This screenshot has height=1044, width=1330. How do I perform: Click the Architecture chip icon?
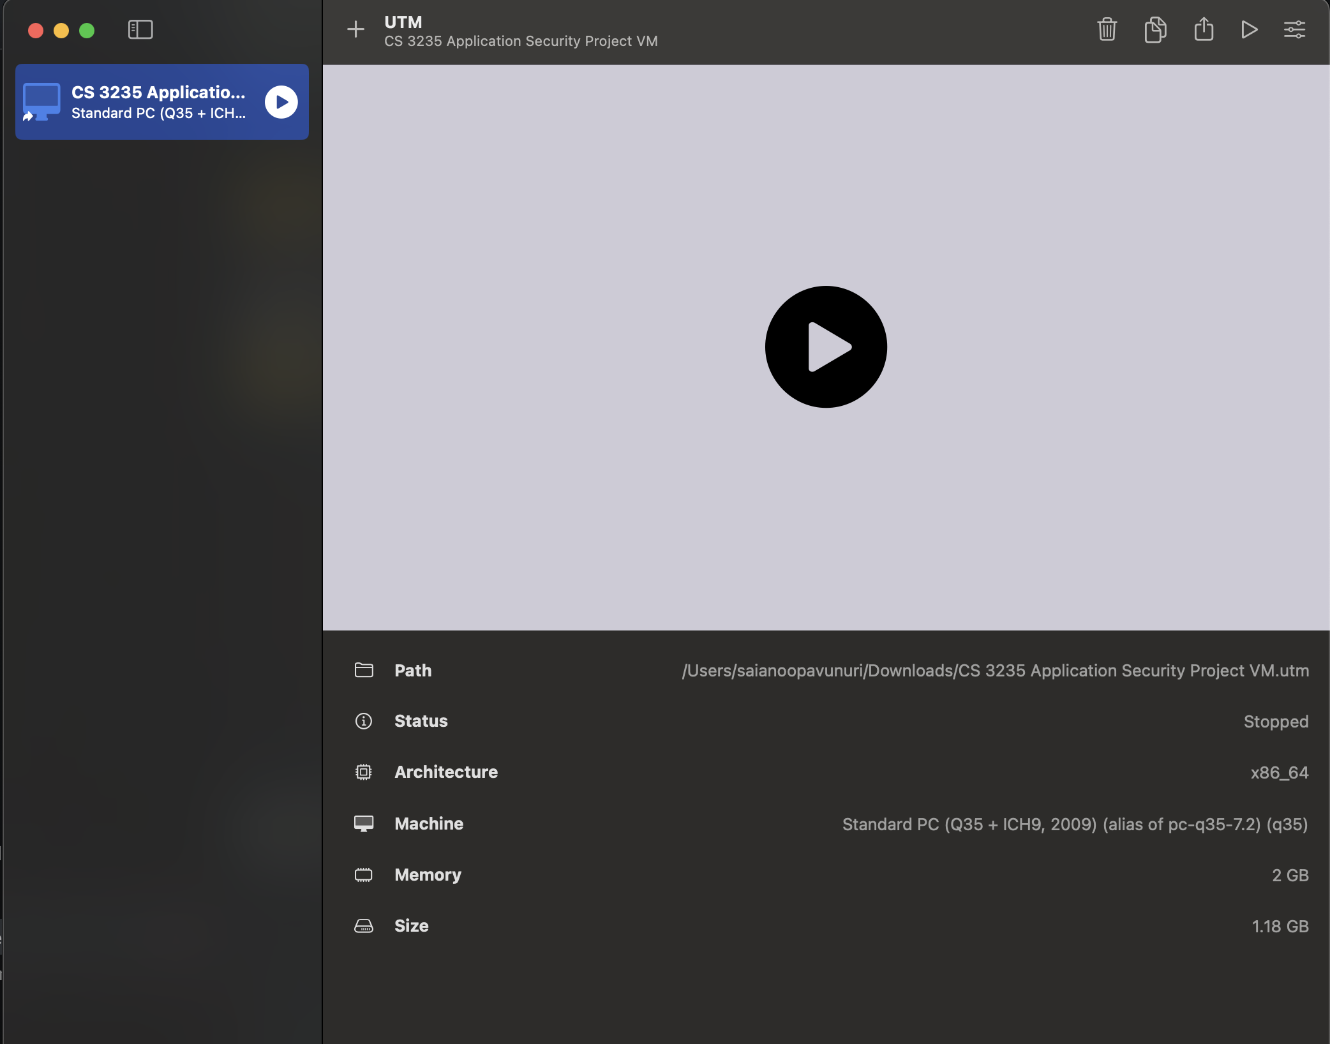tap(364, 772)
